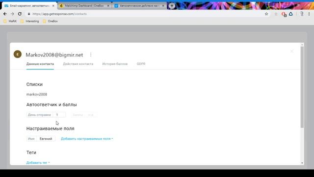Image resolution: width=314 pixels, height=177 pixels.
Task: Click the Баллы score field
Action: coord(84,115)
